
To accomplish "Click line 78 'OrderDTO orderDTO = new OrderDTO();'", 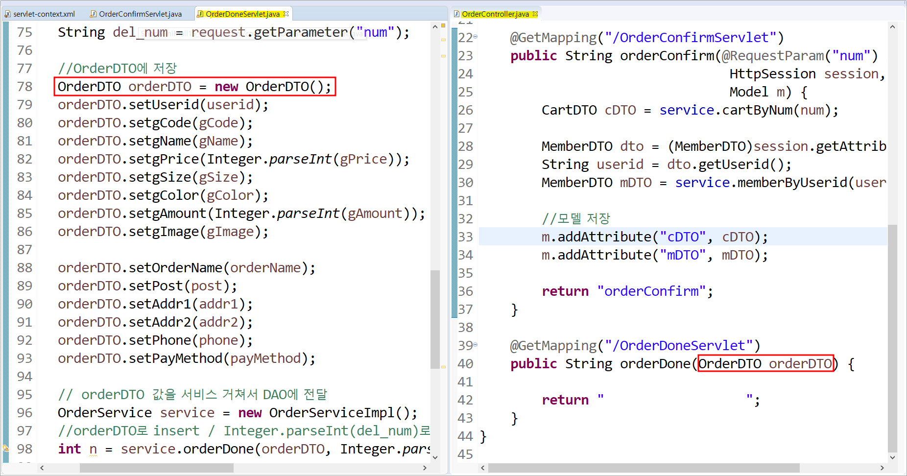I will 194,87.
